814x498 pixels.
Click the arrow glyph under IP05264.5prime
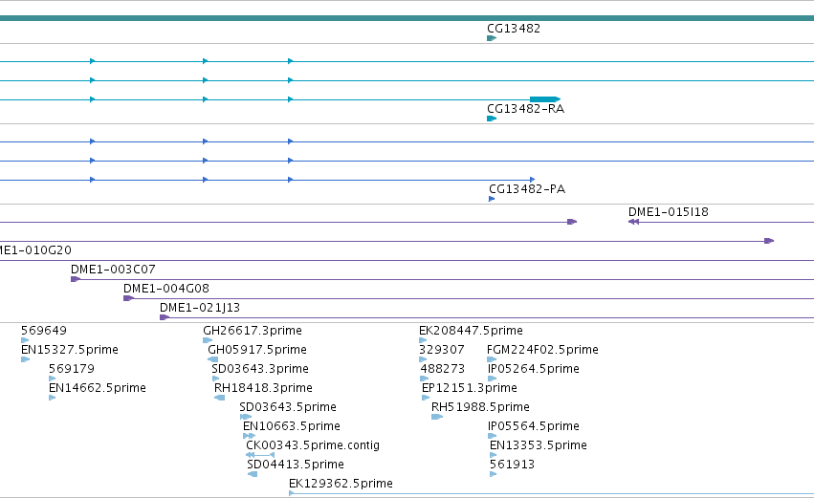point(493,379)
